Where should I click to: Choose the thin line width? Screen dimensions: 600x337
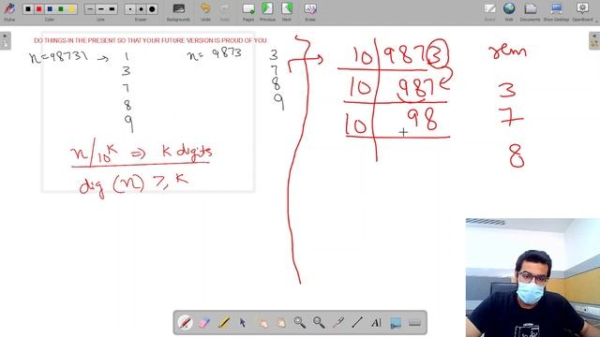tap(90, 8)
